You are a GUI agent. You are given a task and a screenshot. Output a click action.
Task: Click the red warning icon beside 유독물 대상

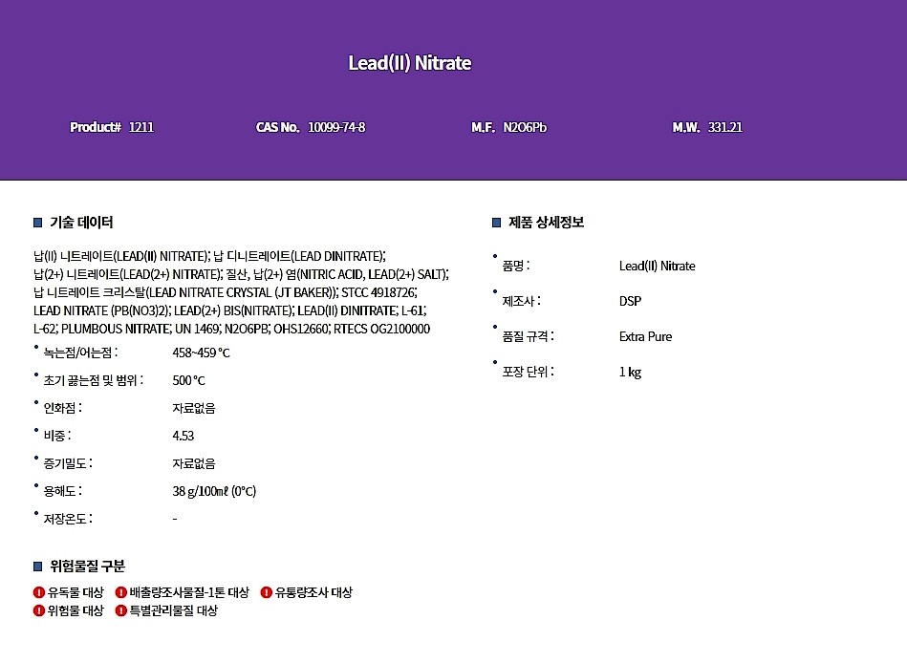pos(39,592)
